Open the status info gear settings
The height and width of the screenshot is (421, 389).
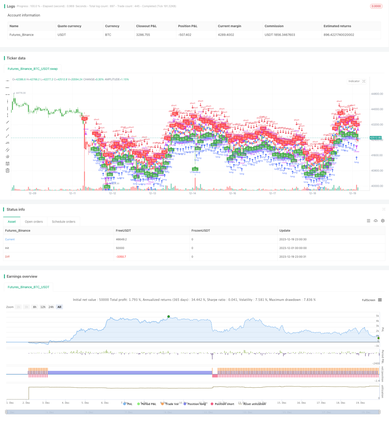click(383, 221)
